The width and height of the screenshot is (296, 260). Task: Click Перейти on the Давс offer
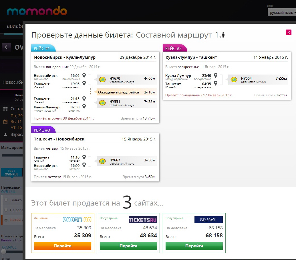coord(194,246)
